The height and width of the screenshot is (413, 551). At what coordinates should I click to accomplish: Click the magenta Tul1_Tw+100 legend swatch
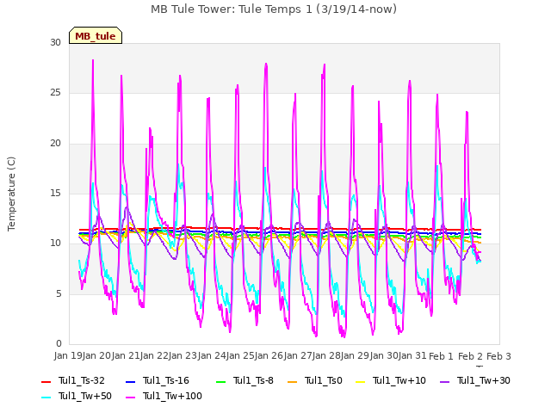click(x=130, y=398)
